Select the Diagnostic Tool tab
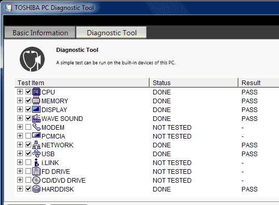This screenshot has width=279, height=205. click(x=111, y=33)
